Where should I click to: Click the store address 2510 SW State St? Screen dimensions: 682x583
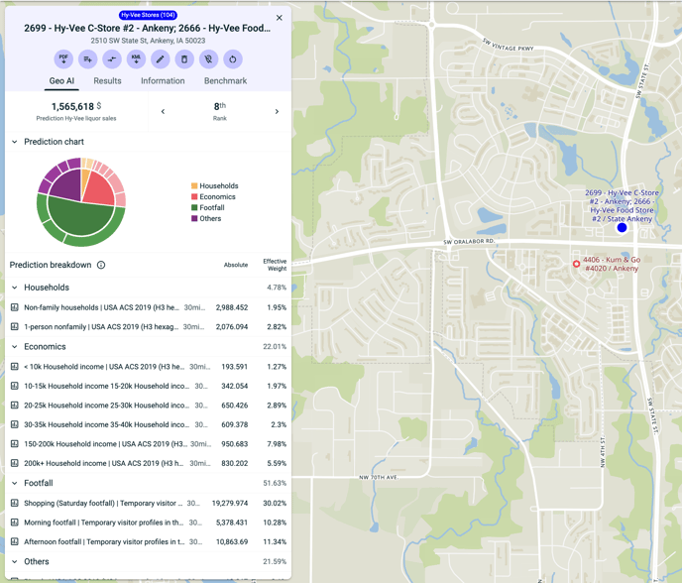click(148, 41)
